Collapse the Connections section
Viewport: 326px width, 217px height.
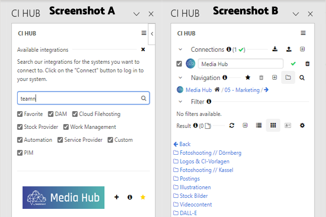coord(180,49)
